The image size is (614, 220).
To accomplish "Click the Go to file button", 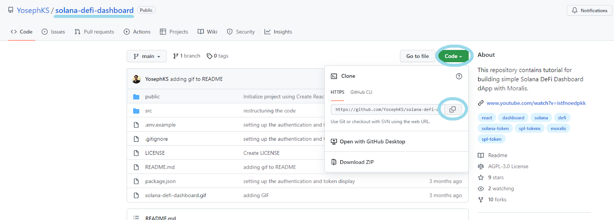I will [418, 56].
